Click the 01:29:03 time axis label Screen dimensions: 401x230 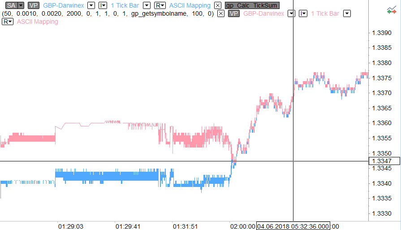pos(71,226)
